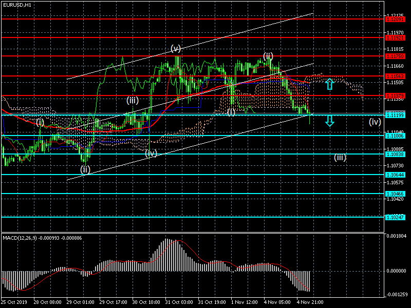Click the 29 Oct 01:00 time axis label
Image resolution: width=411 pixels, height=308 pixels.
click(81, 302)
